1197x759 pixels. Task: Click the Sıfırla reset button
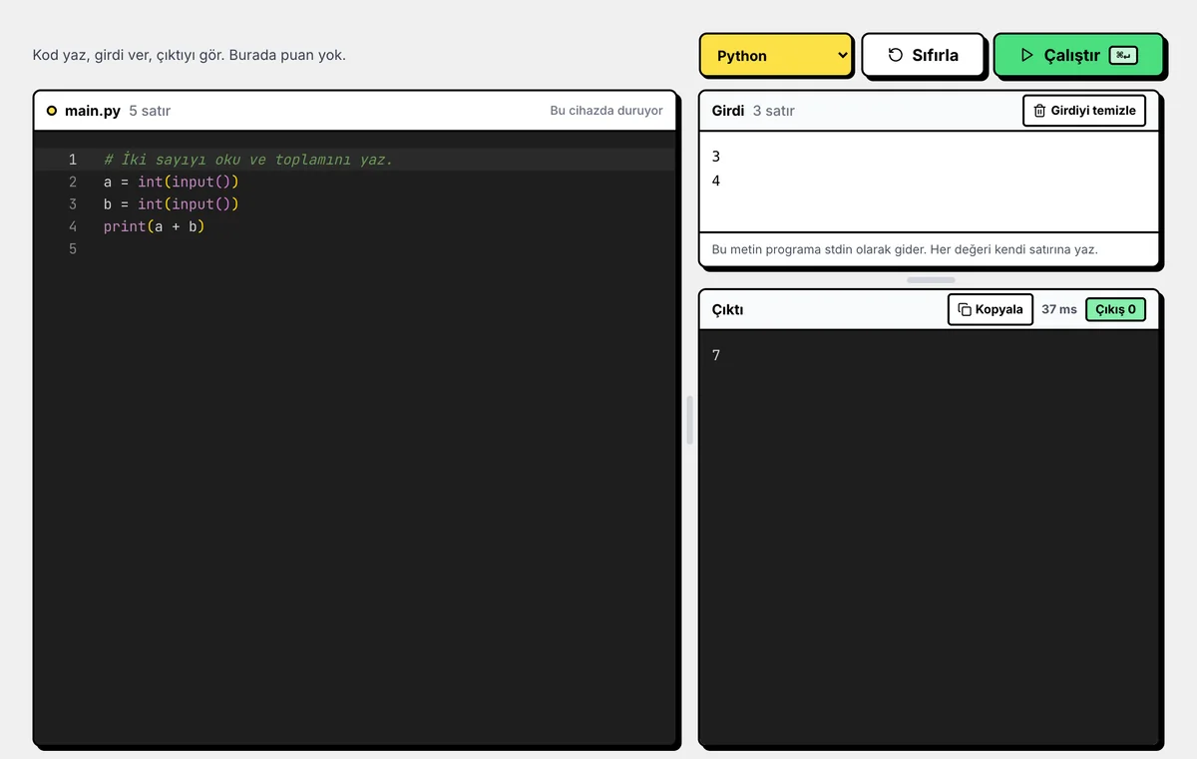pos(923,55)
